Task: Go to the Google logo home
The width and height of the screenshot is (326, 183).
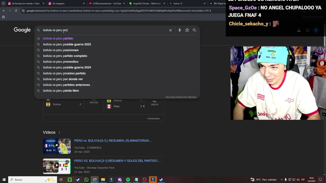Action: (x=22, y=30)
